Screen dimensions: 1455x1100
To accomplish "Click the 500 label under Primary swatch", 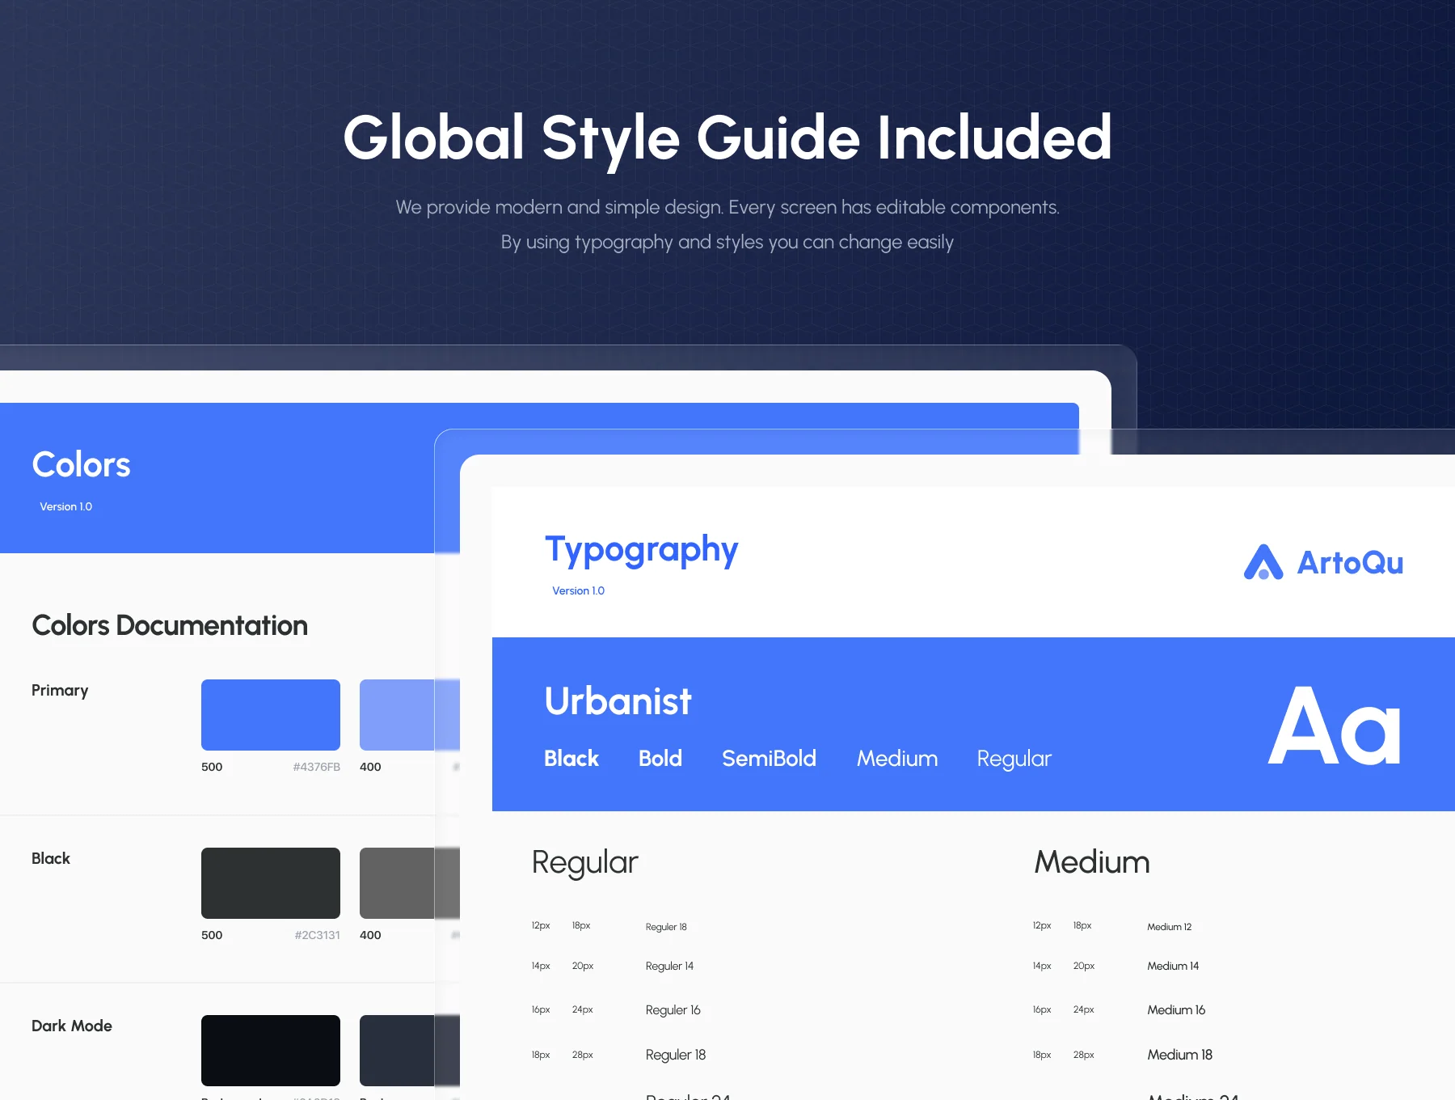I will [212, 767].
